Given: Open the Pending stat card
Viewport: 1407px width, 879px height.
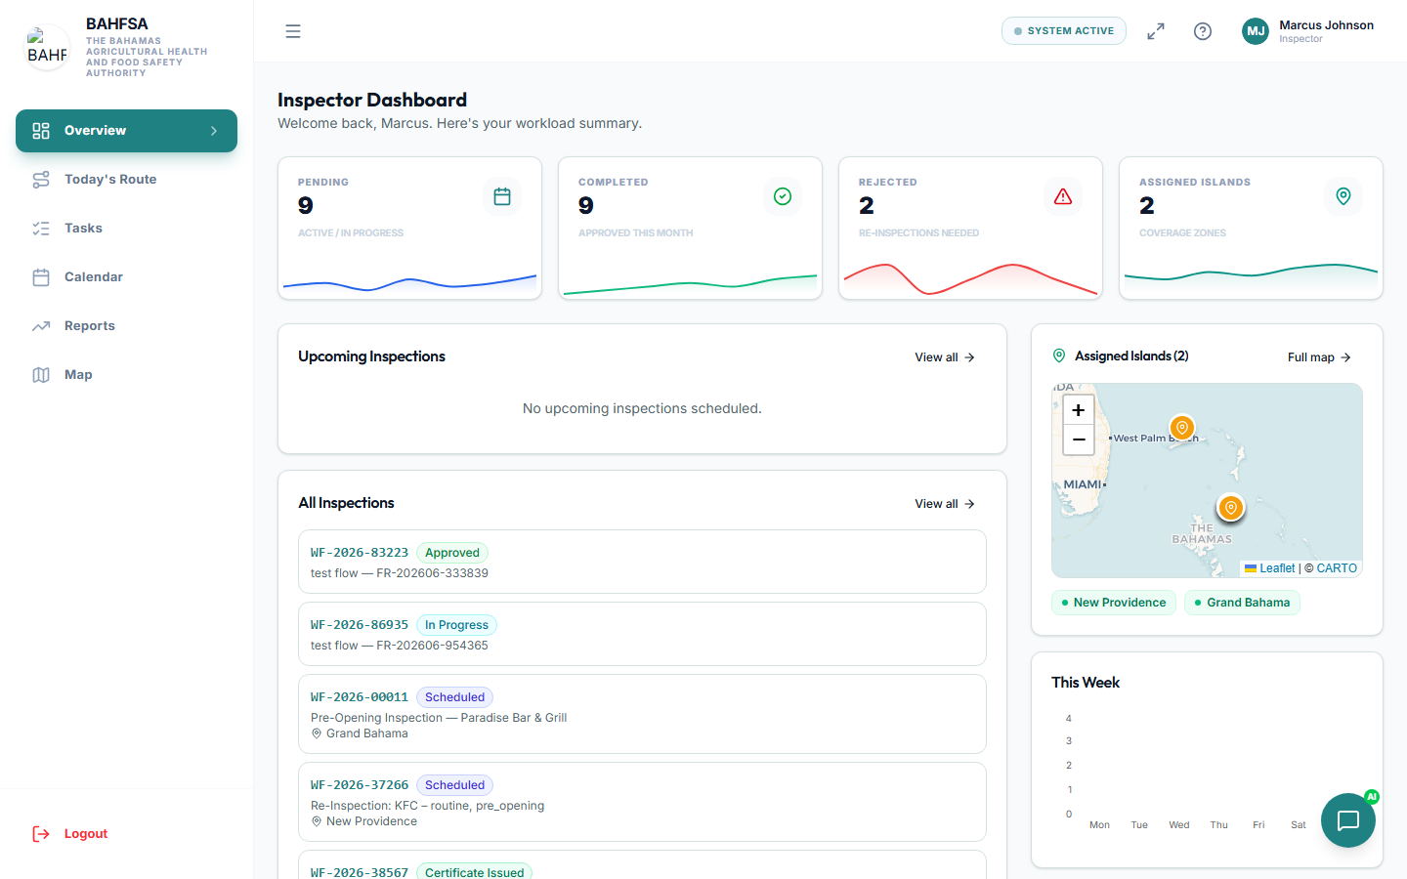Looking at the screenshot, I should pyautogui.click(x=409, y=229).
